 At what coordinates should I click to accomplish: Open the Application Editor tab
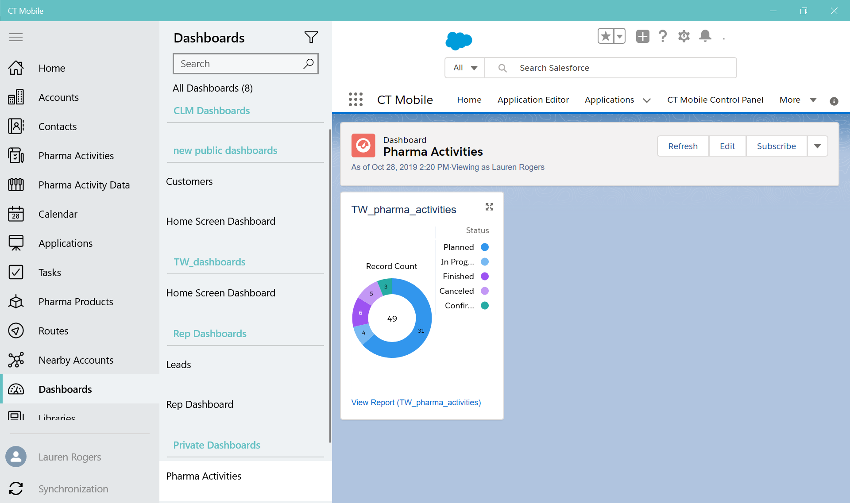tap(533, 100)
